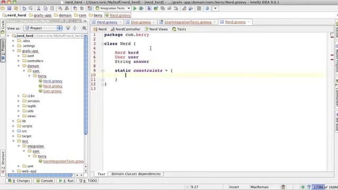Toggle fold marker on class Nerd line
The image size is (338, 190).
[102, 44]
